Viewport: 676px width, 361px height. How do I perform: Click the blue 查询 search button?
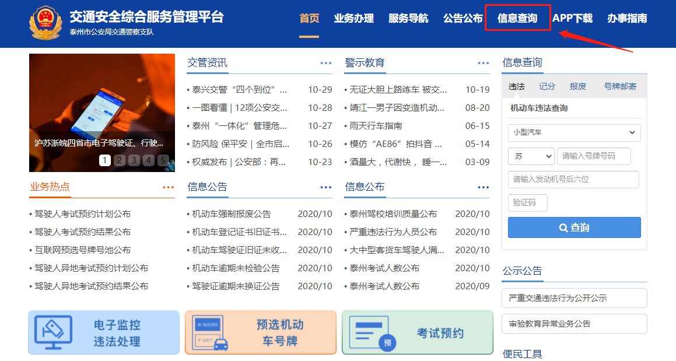pos(574,227)
